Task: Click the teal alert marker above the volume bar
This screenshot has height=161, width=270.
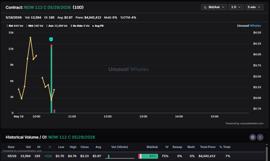Action: (51, 39)
